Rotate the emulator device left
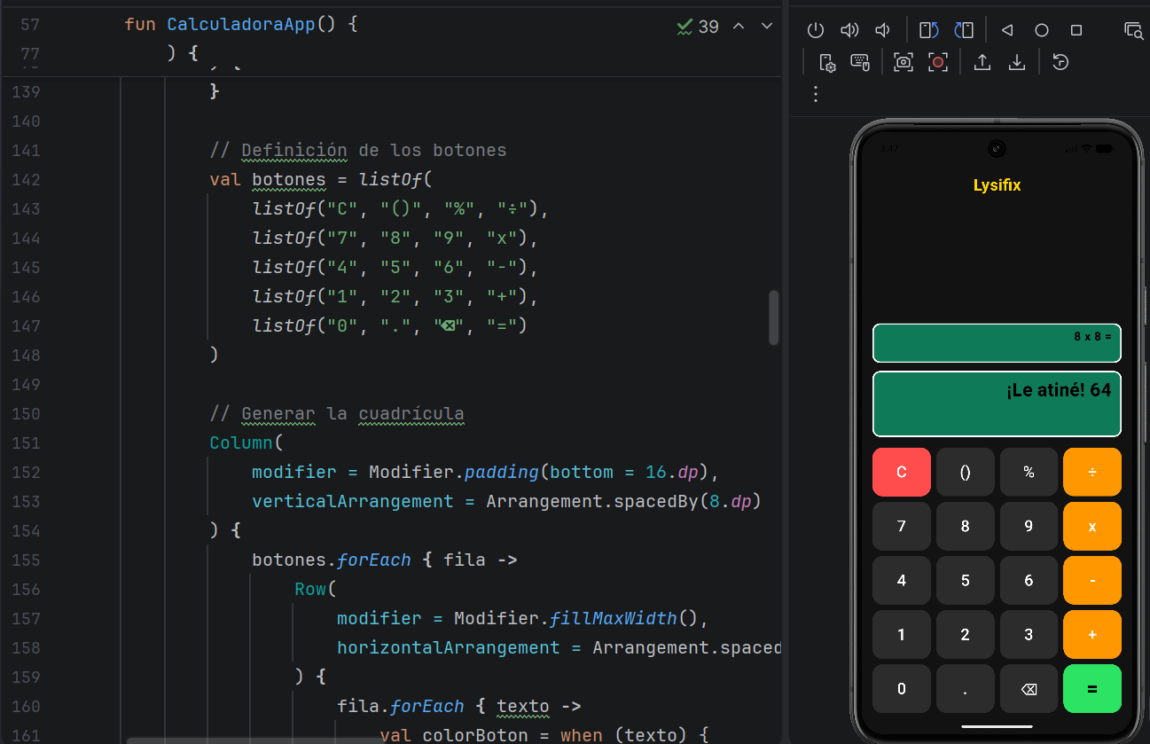1150x744 pixels. pos(928,30)
